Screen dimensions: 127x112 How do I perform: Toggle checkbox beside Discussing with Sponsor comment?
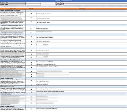pyautogui.click(x=31, y=92)
